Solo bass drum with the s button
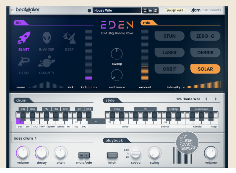Viewport: 236px width, 173px height. coord(87,155)
